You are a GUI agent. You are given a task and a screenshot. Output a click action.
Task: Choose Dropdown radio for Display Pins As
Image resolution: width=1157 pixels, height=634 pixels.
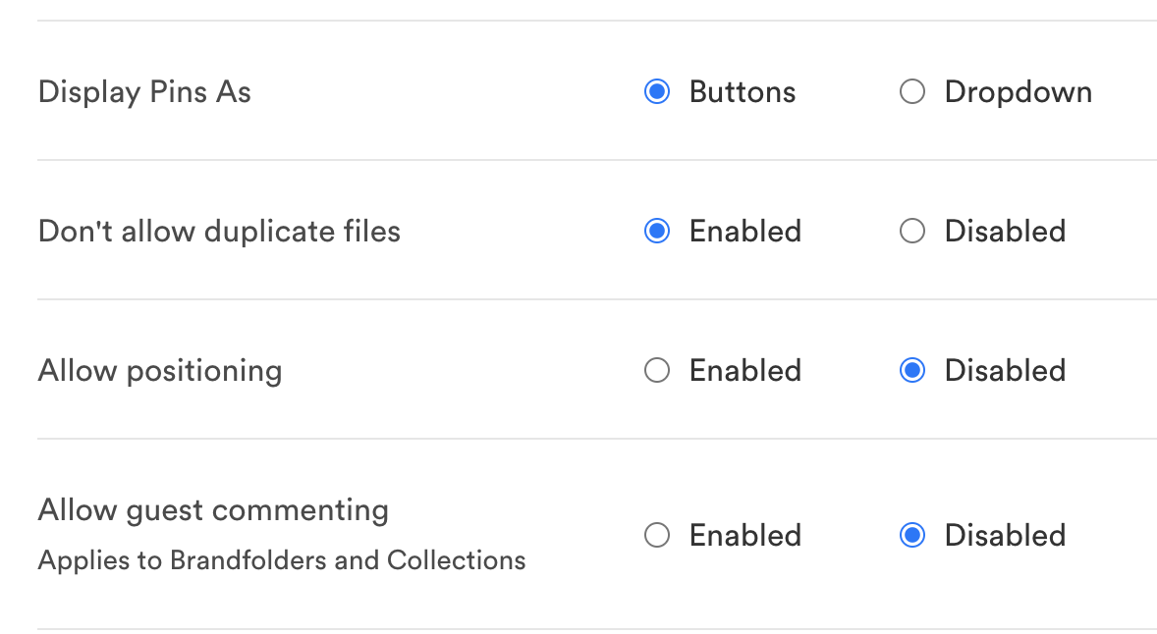[x=912, y=92]
